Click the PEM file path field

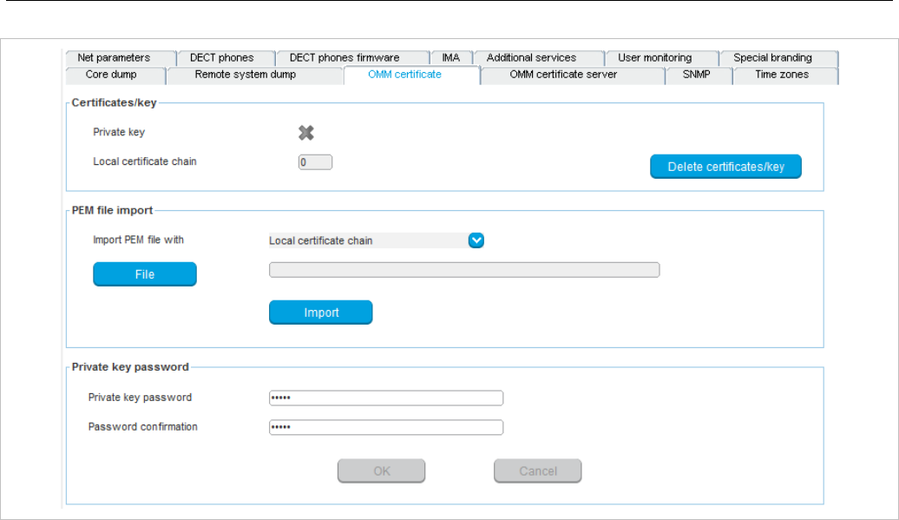464,270
